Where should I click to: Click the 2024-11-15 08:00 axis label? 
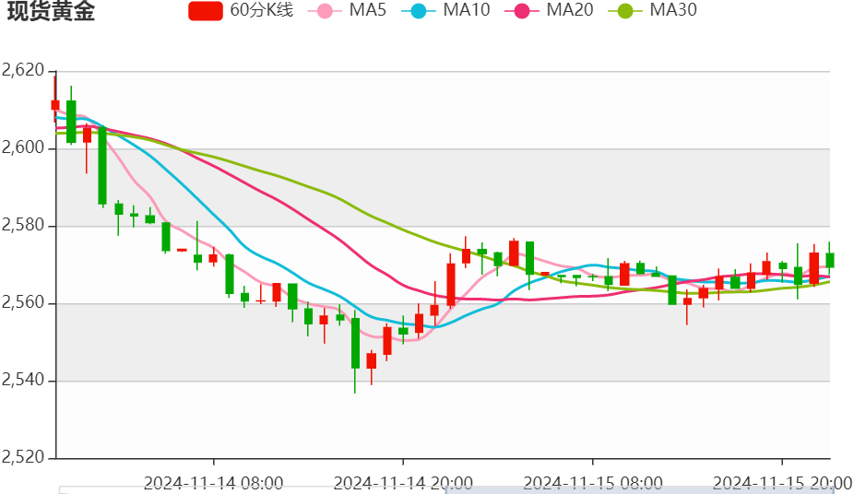(593, 483)
